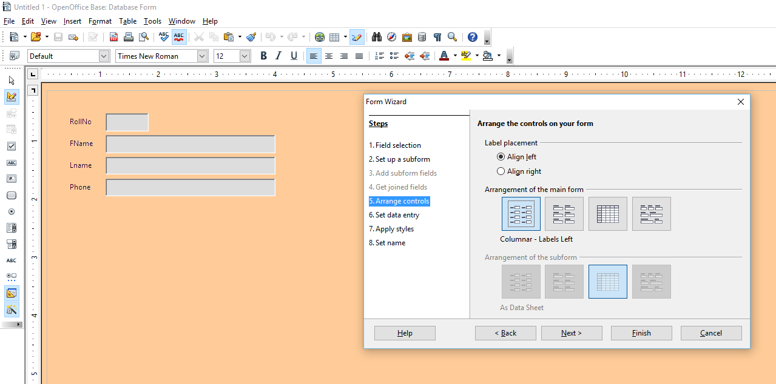Screen dimensions: 776x384
Task: Open the Table menu
Action: 127,21
